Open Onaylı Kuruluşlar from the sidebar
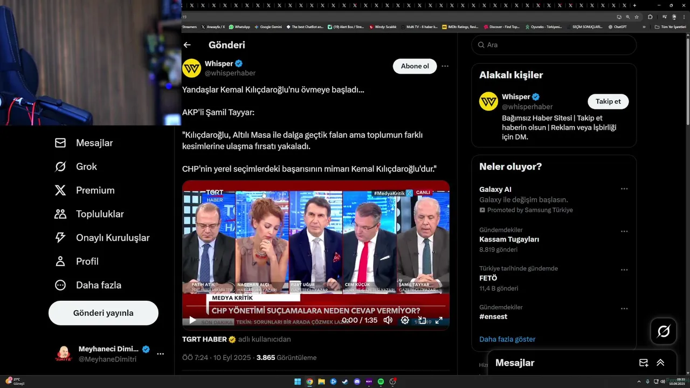 pyautogui.click(x=102, y=238)
